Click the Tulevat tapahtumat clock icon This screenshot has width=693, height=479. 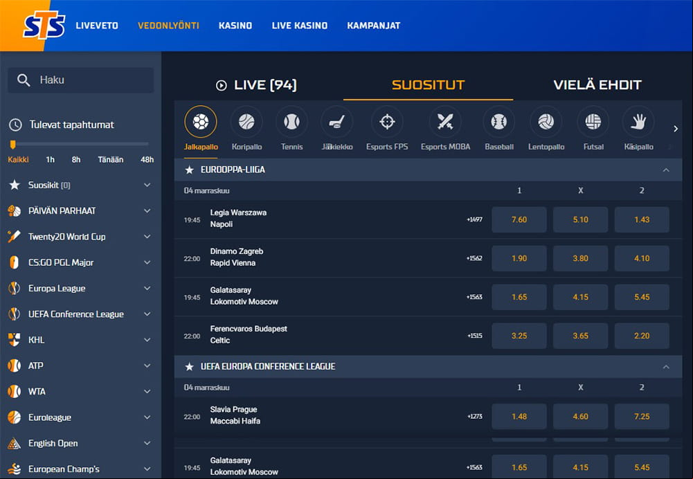[x=15, y=125]
